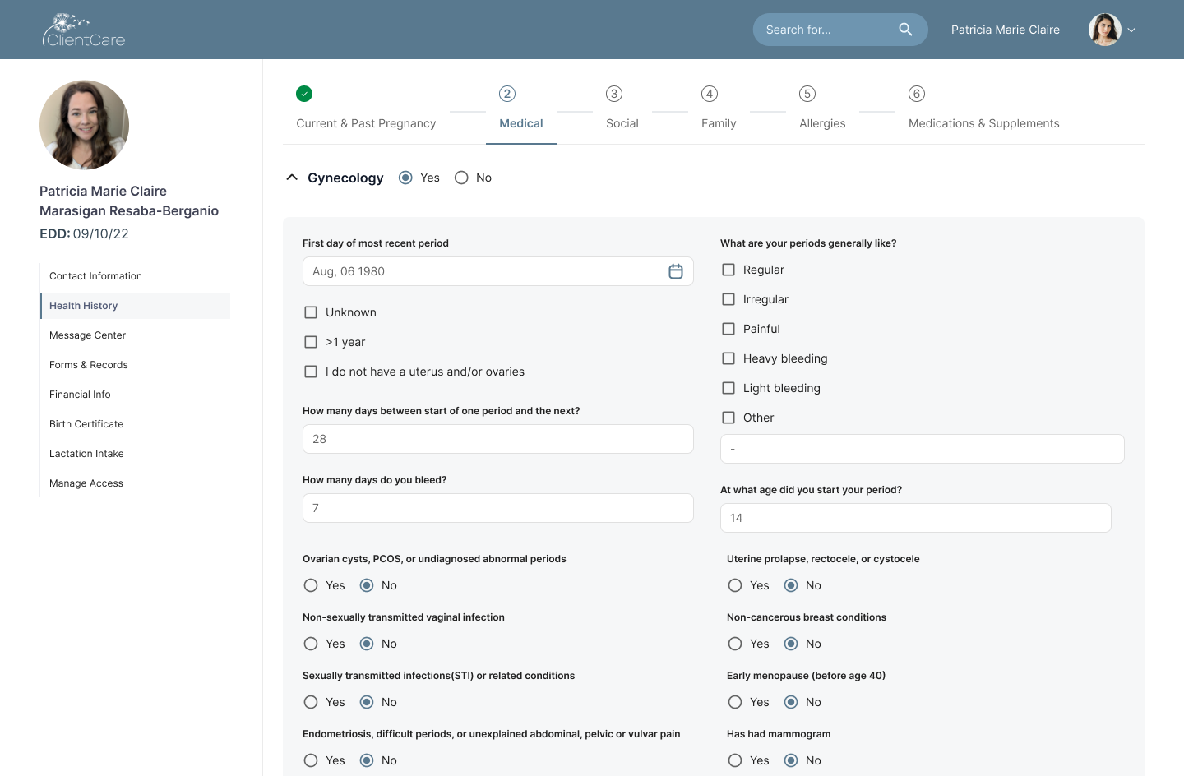Check the Unknown period checkbox

tap(311, 312)
